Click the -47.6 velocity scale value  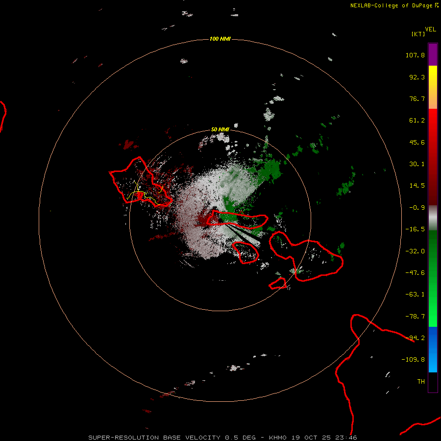pyautogui.click(x=415, y=273)
